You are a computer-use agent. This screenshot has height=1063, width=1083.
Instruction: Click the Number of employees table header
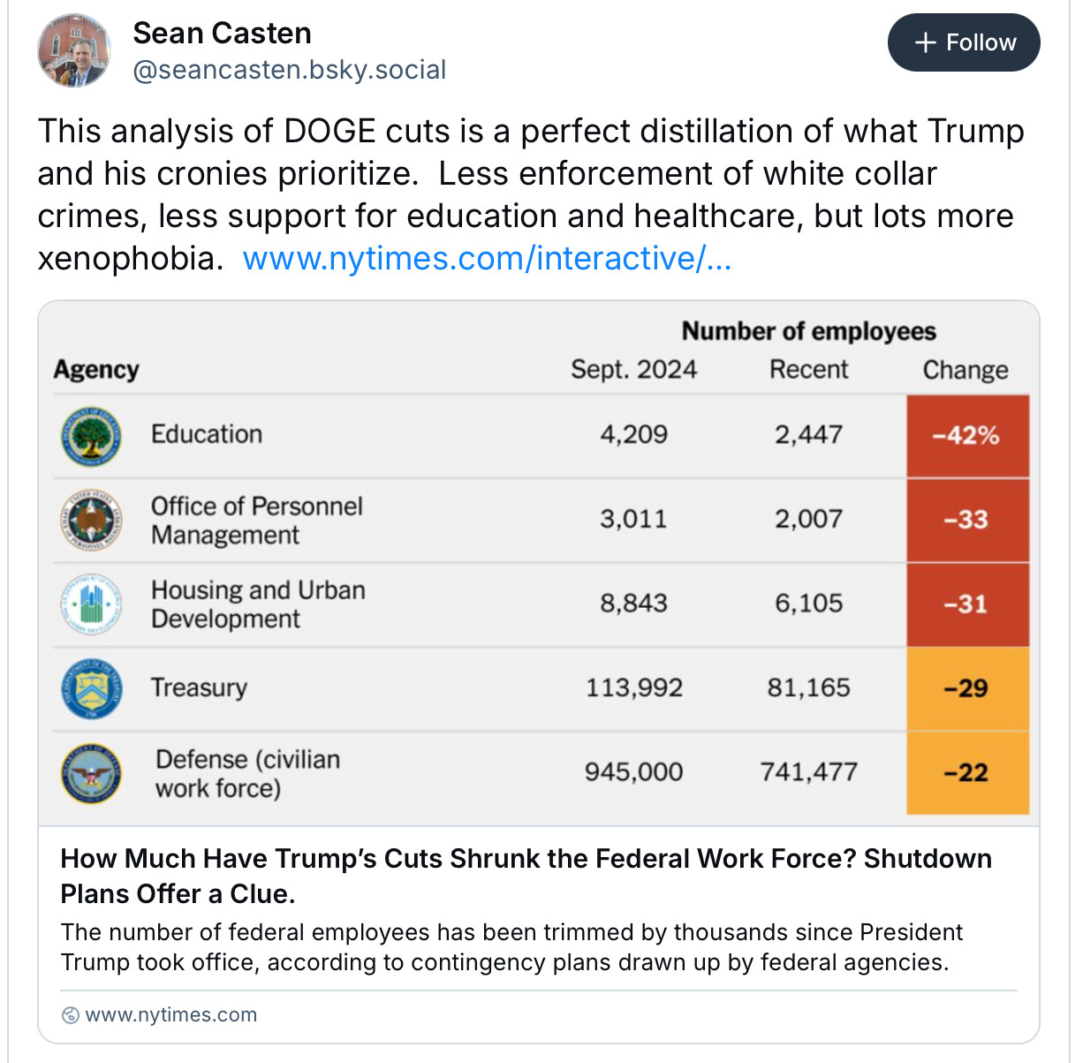tap(808, 331)
